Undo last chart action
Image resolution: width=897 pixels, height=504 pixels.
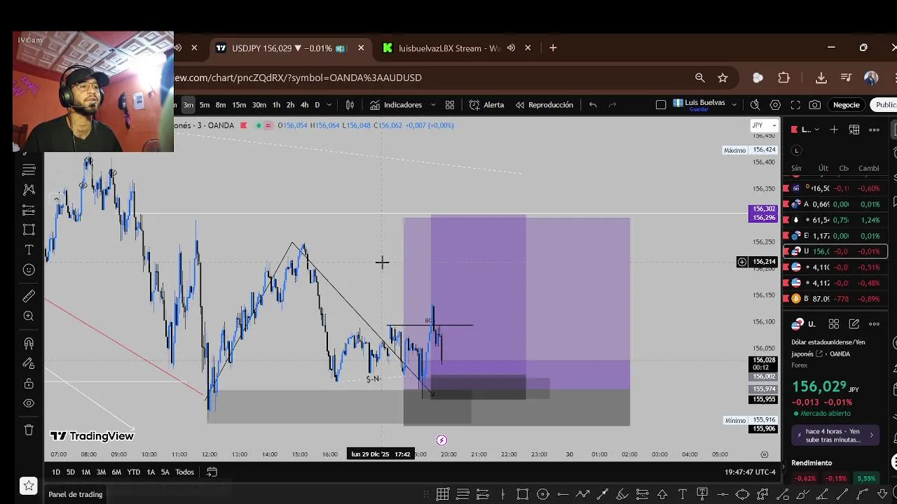(593, 105)
